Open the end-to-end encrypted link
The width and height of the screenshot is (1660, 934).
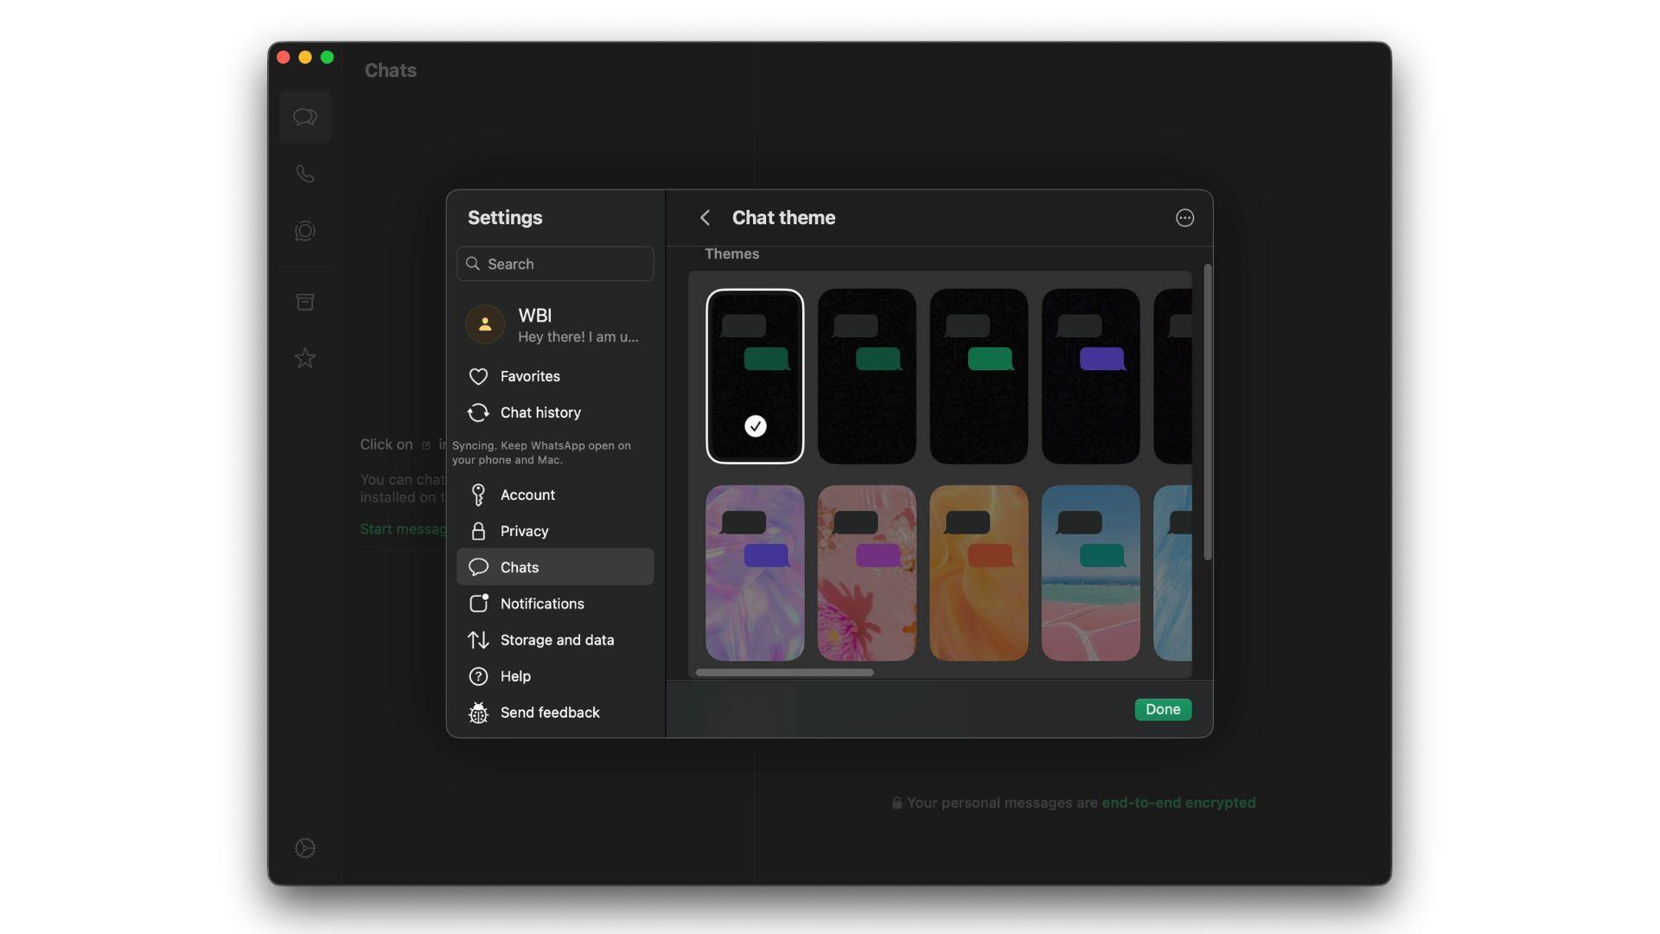1178,803
